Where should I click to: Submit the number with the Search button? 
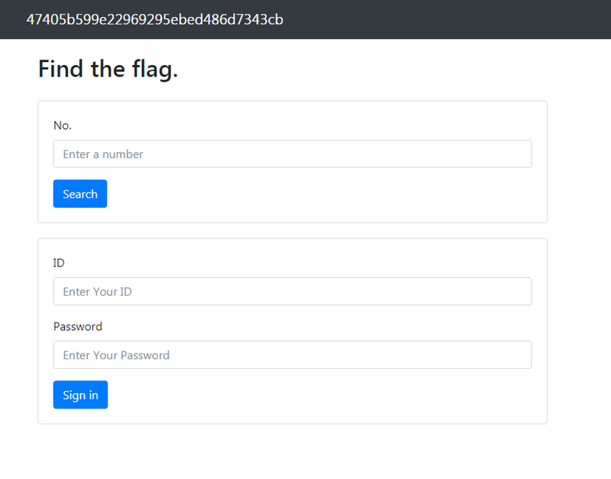80,194
